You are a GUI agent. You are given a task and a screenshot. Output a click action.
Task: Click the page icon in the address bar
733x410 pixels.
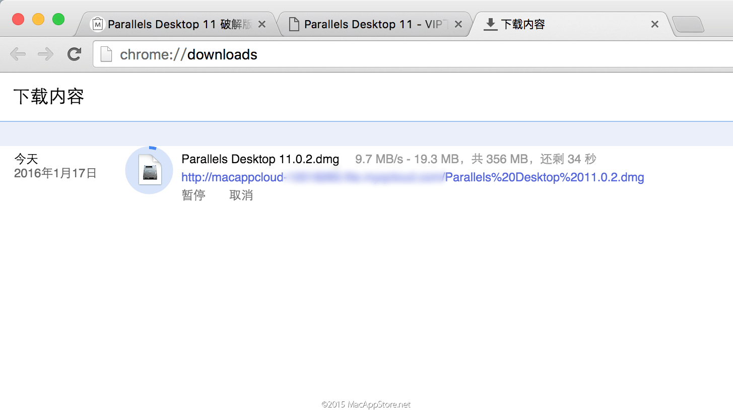point(106,54)
